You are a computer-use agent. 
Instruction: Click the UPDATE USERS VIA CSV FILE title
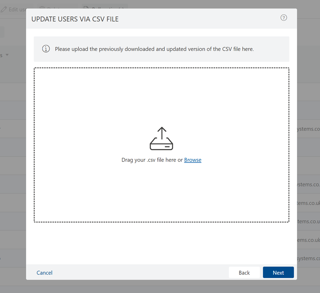pyautogui.click(x=75, y=19)
